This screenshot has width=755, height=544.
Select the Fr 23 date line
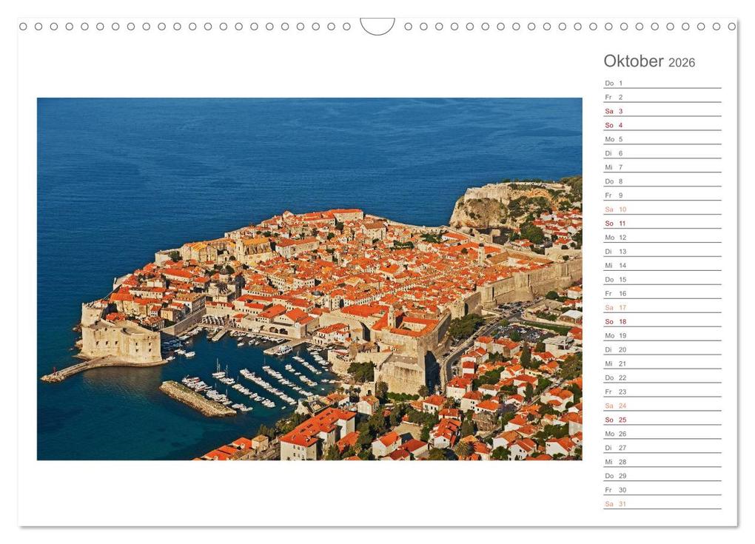(x=662, y=392)
